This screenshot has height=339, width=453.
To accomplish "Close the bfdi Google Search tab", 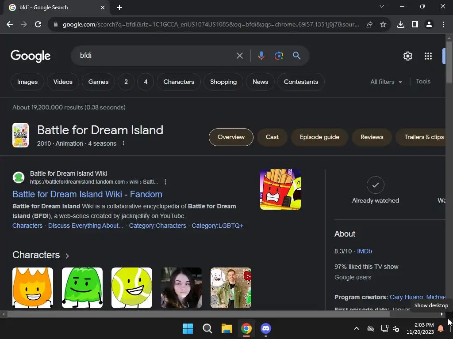I will (x=103, y=8).
